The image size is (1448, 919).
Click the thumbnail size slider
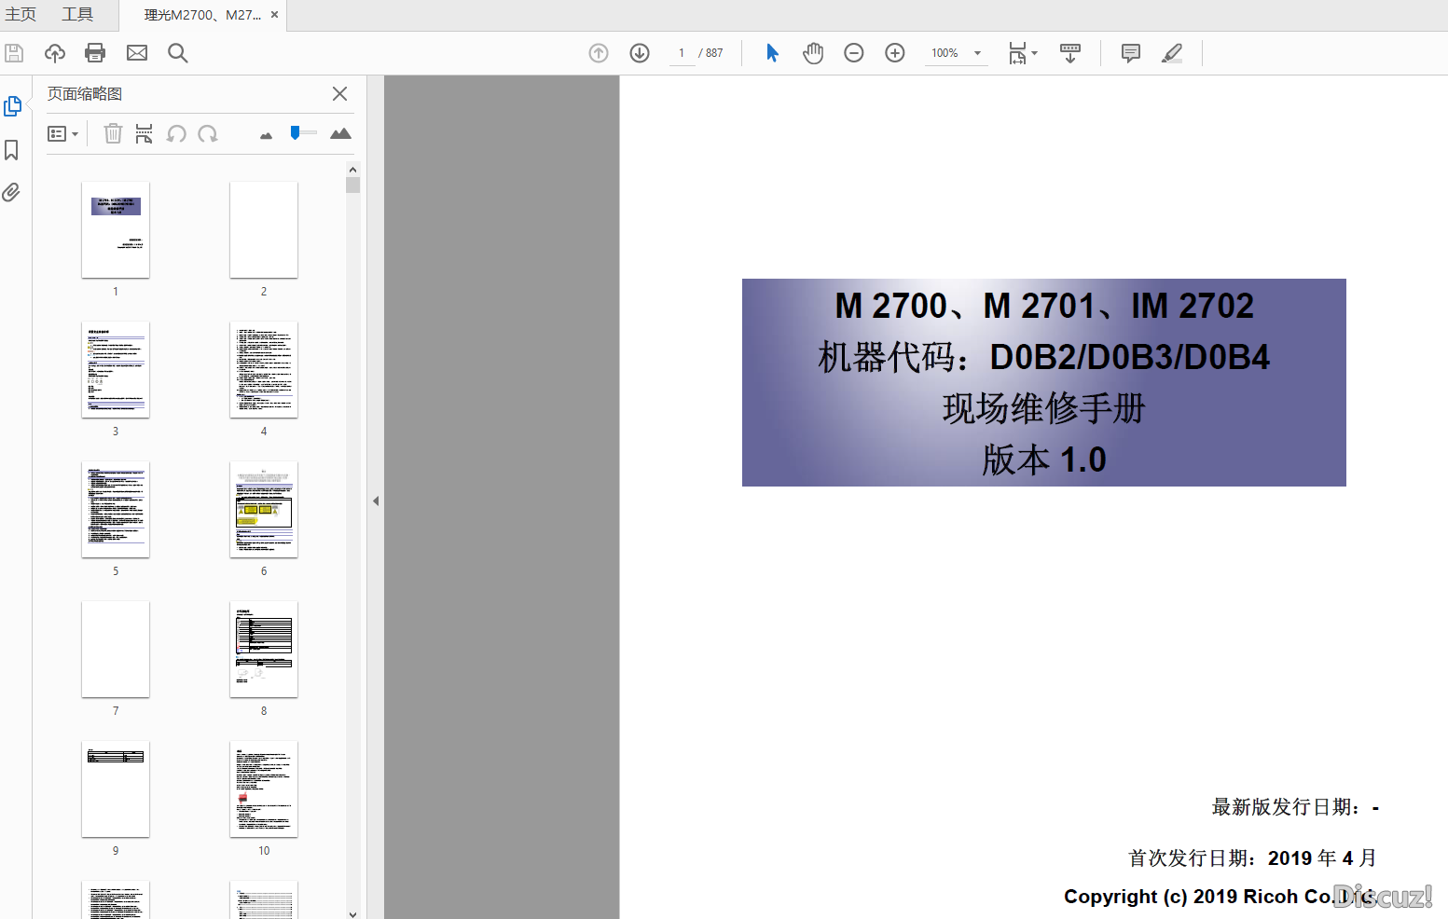(302, 133)
